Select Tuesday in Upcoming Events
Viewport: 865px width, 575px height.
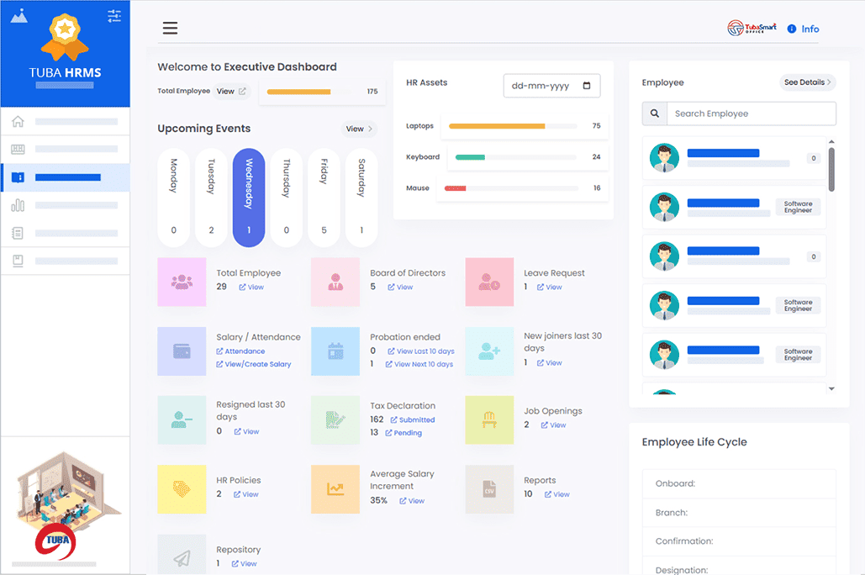211,198
